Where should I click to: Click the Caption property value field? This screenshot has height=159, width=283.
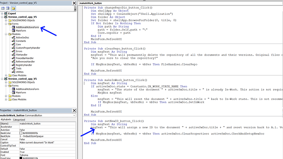pyautogui.click(x=48, y=143)
